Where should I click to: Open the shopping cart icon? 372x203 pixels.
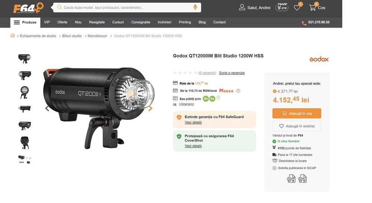pos(312,8)
